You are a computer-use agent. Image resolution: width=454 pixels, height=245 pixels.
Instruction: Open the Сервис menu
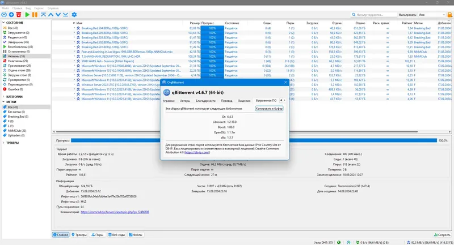(x=39, y=8)
